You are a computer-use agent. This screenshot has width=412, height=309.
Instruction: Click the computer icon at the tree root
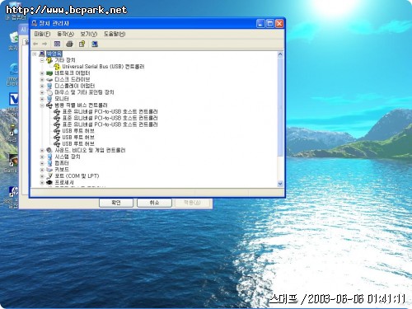pyautogui.click(x=42, y=54)
